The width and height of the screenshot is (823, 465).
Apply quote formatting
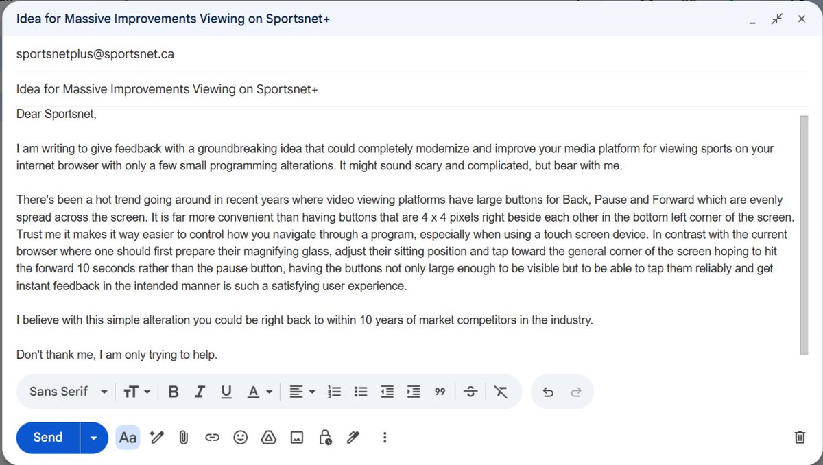pyautogui.click(x=440, y=392)
